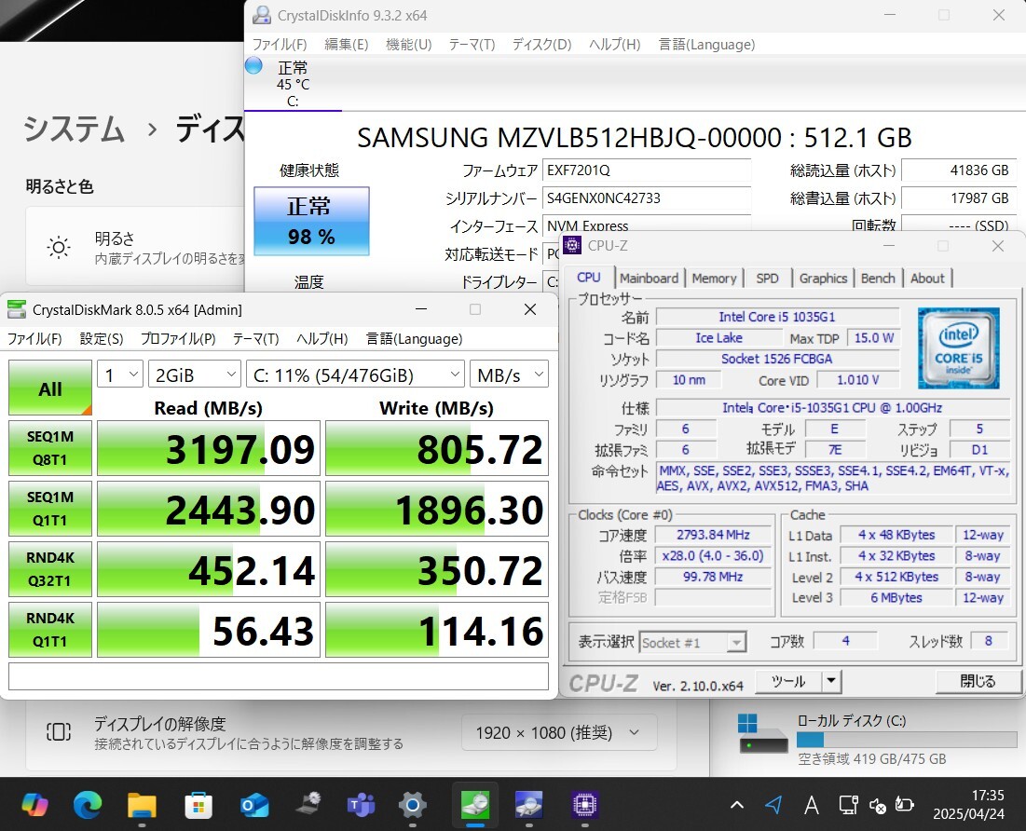
Task: Click Local Disk C: usage bar
Action: click(x=907, y=740)
